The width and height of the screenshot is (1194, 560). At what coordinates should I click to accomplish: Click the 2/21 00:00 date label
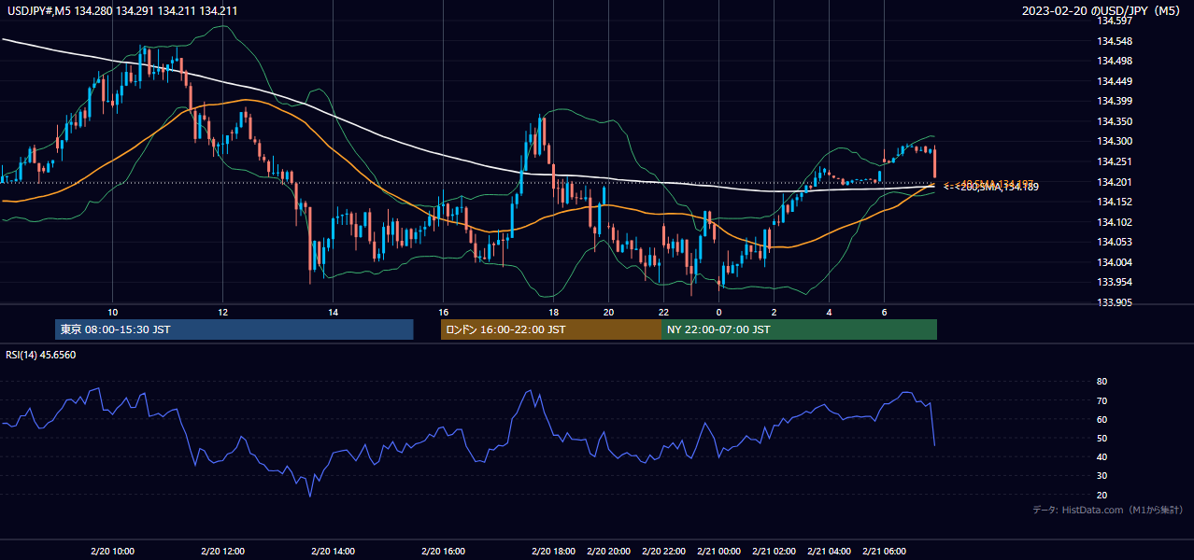coord(718,552)
